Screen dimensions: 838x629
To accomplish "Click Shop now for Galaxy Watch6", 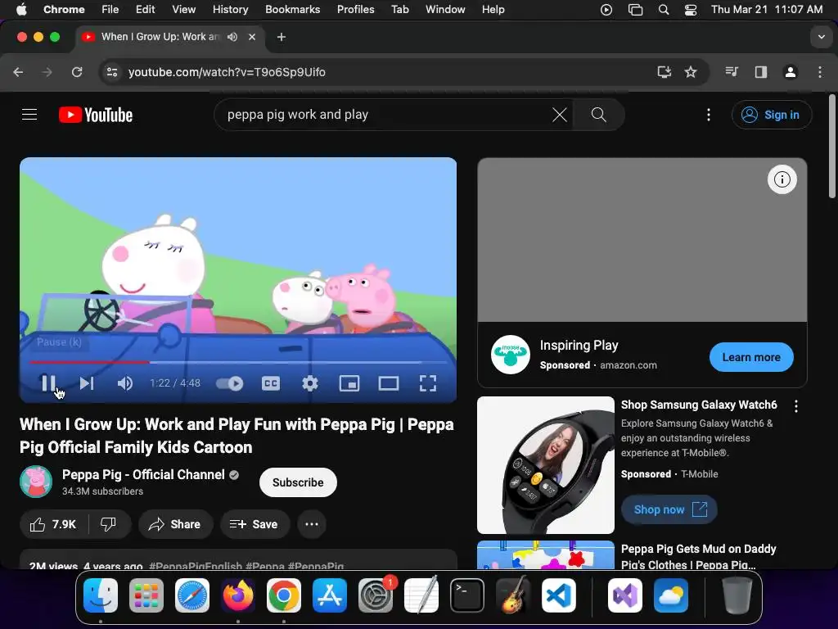I will (669, 509).
